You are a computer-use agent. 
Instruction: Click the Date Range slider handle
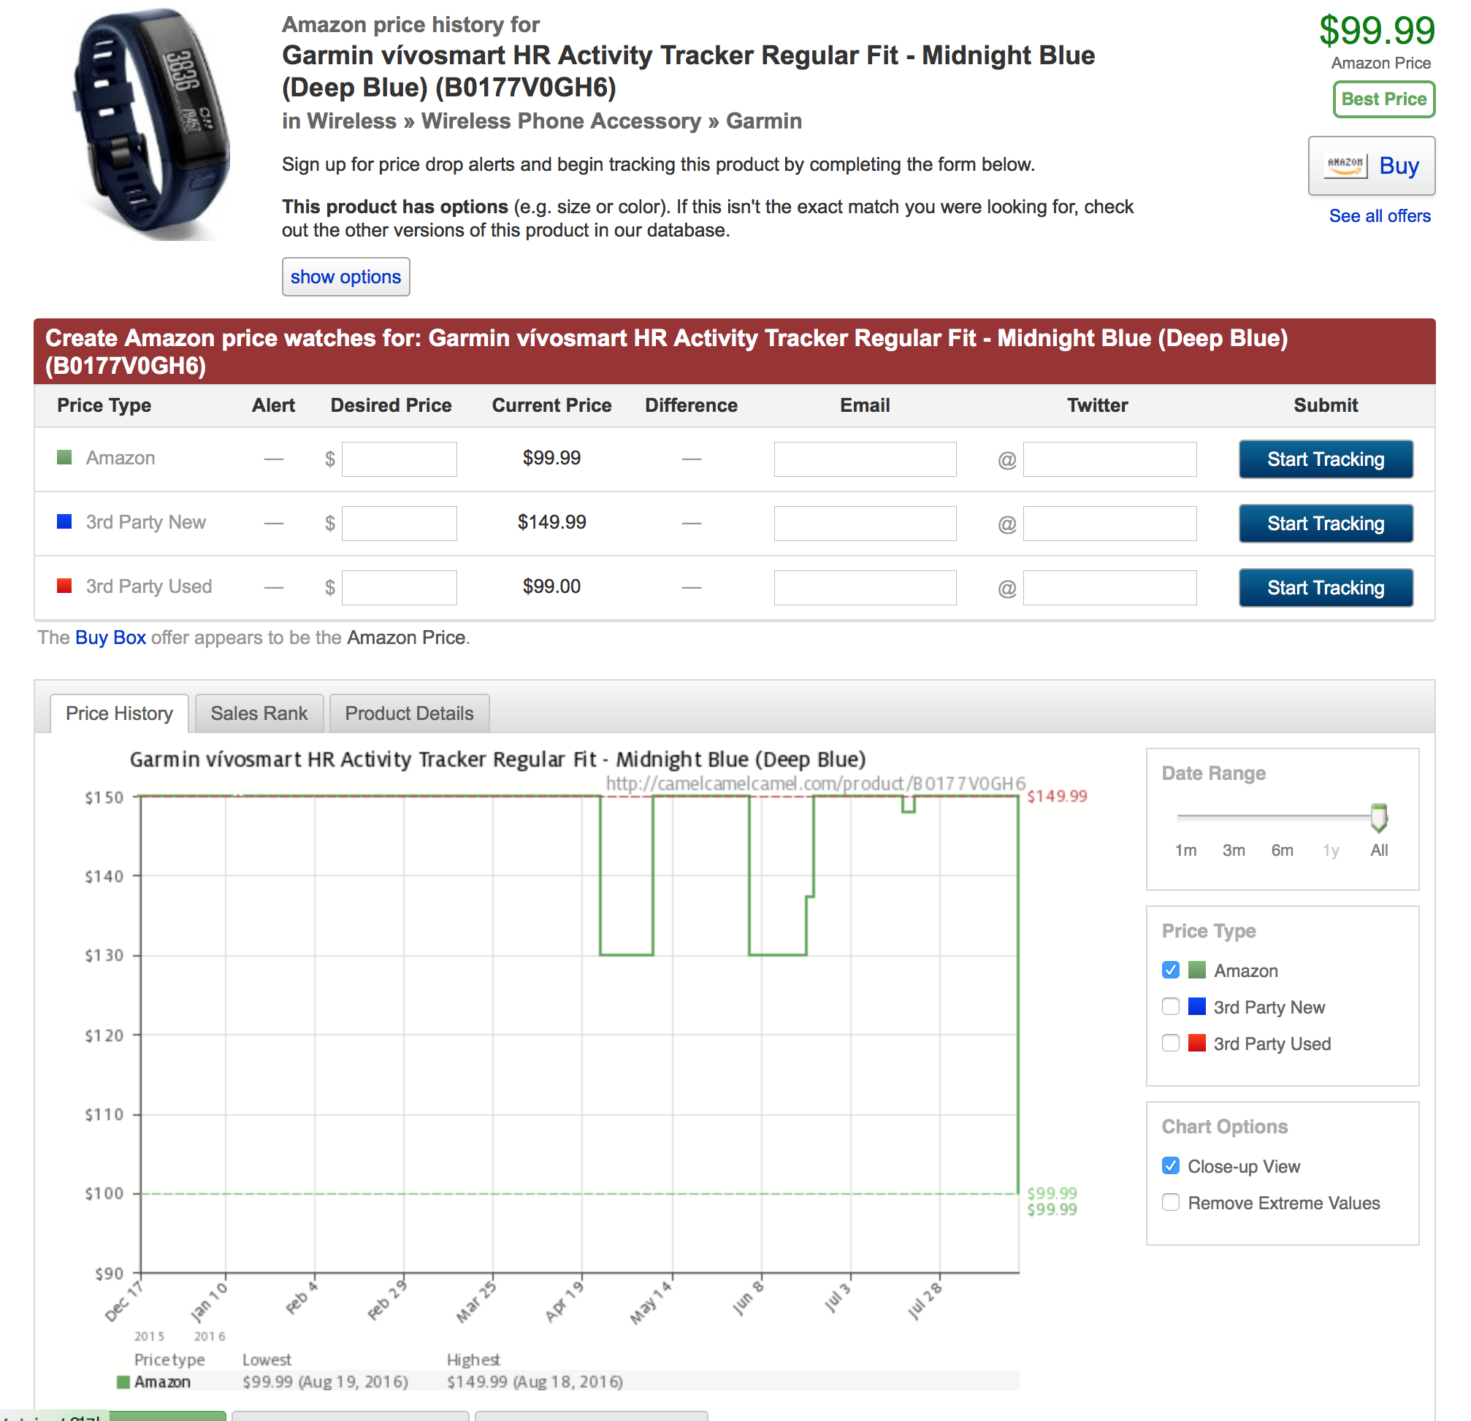1379,817
